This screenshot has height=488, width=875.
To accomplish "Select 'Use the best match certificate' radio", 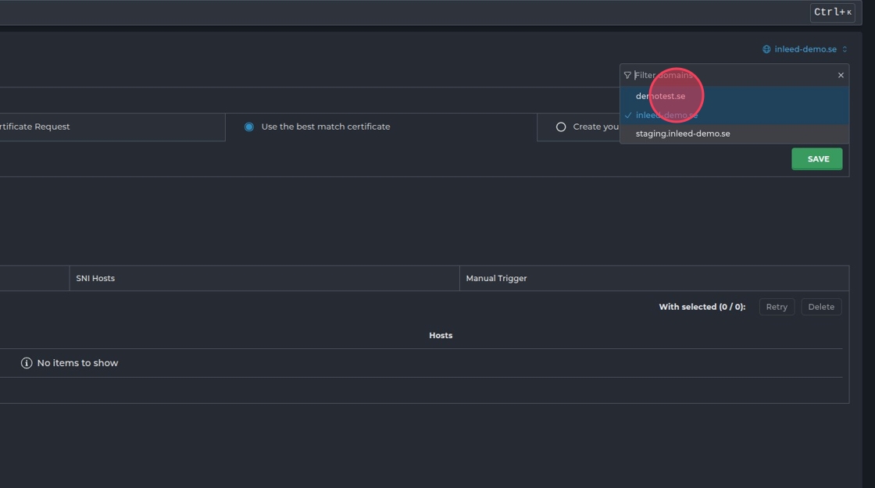I will click(249, 126).
